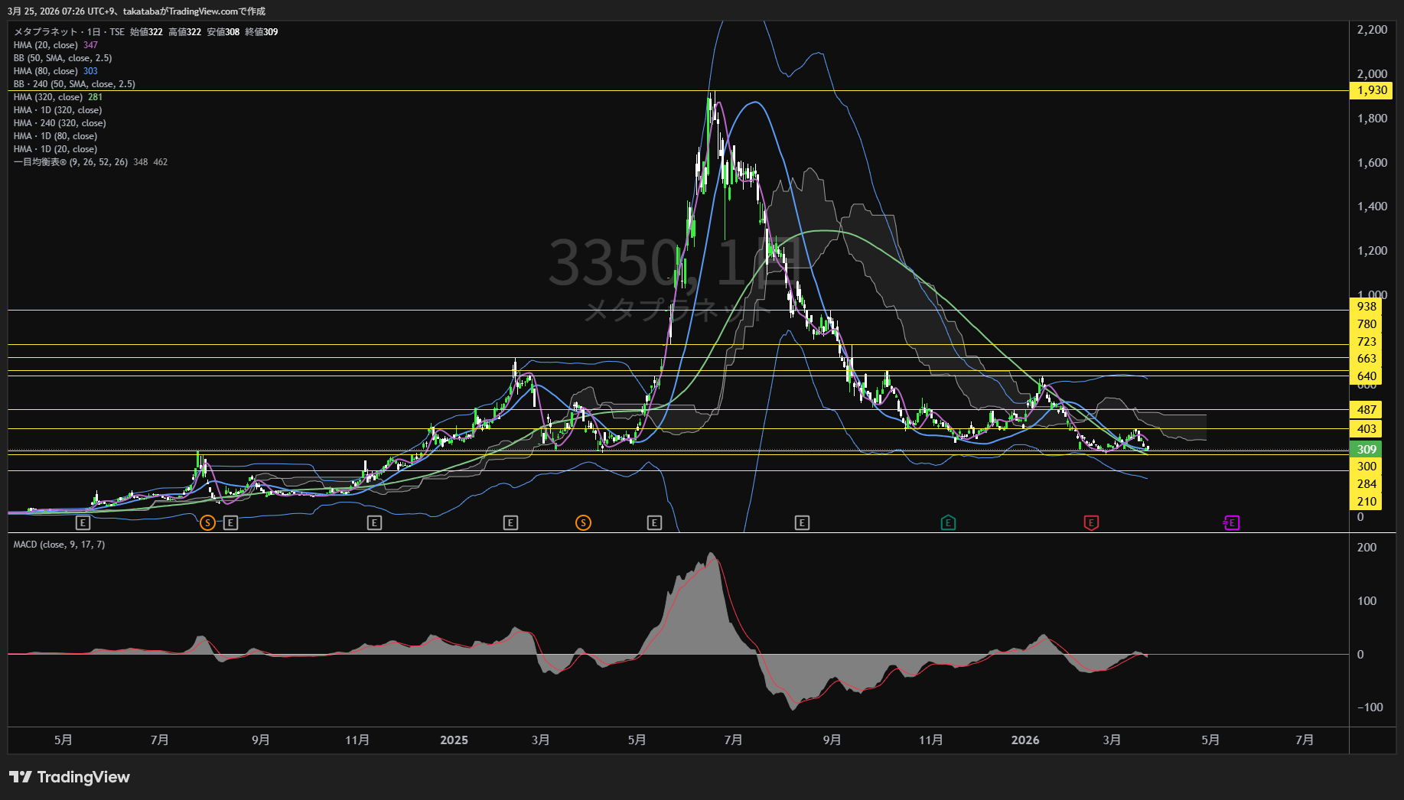Click the BB (50, SMA, close, 2.5) legend
This screenshot has width=1404, height=800.
pyautogui.click(x=63, y=58)
